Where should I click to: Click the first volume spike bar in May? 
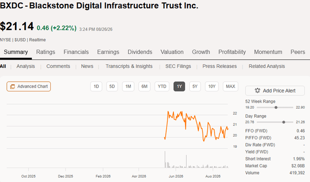click(165, 159)
